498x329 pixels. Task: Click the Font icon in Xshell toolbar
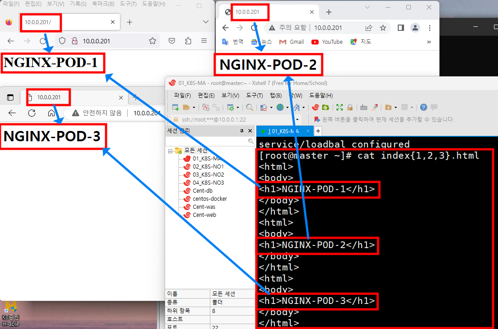(296, 108)
